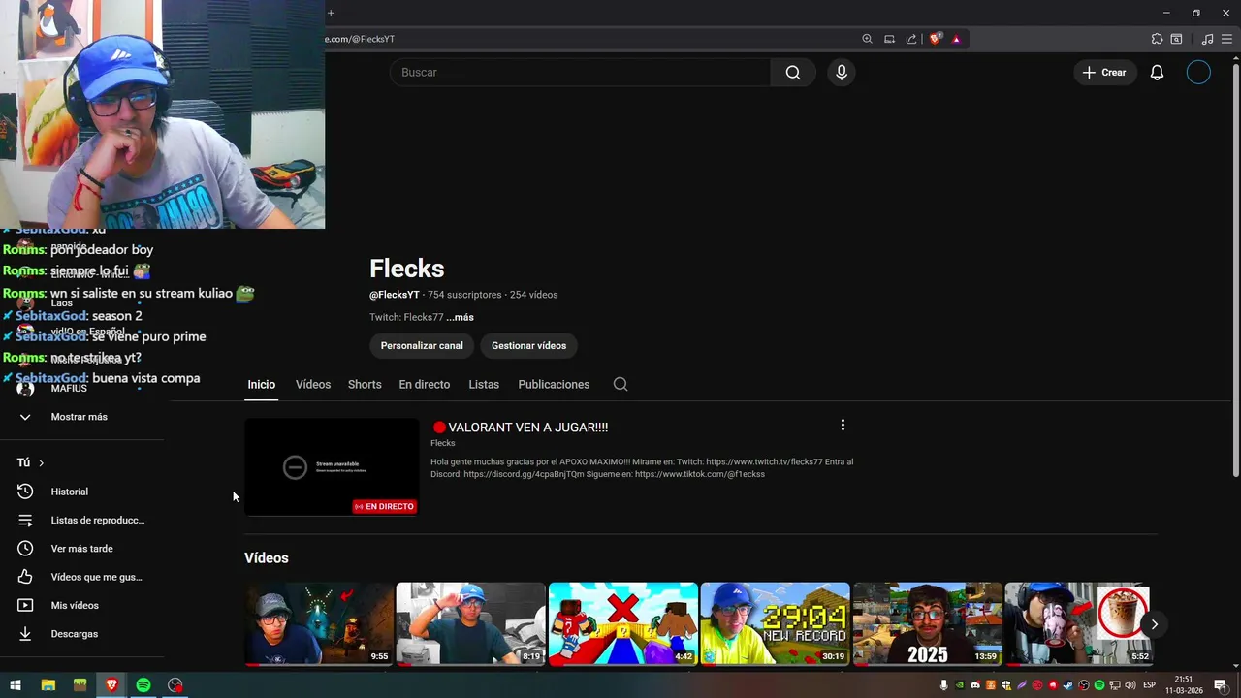Viewport: 1241px width, 698px height.
Task: Open VALORANT VEN A JUGAR!!!! video title
Action: [x=521, y=428]
